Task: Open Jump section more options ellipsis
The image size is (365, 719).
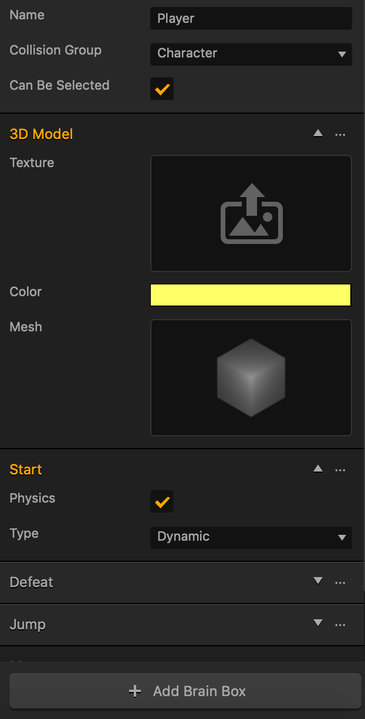Action: tap(340, 625)
